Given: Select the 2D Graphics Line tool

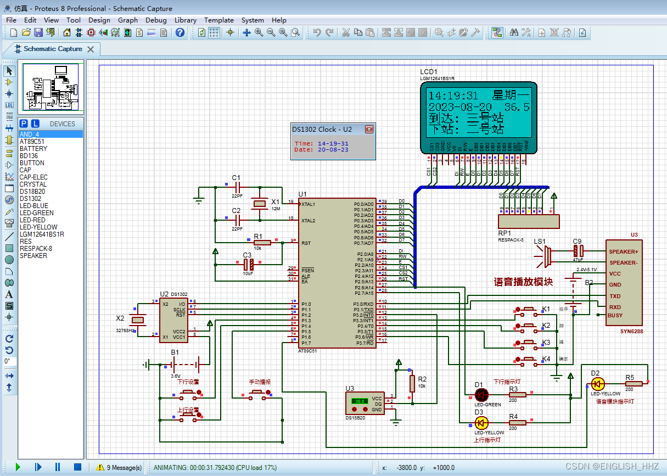Looking at the screenshot, I should 9,237.
